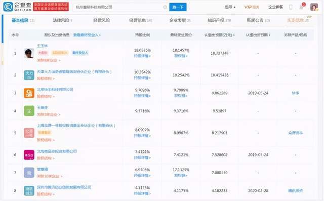This screenshot has width=324, height=201.
Task: Switch to the 新闻公告 tab
Action: pyautogui.click(x=258, y=20)
